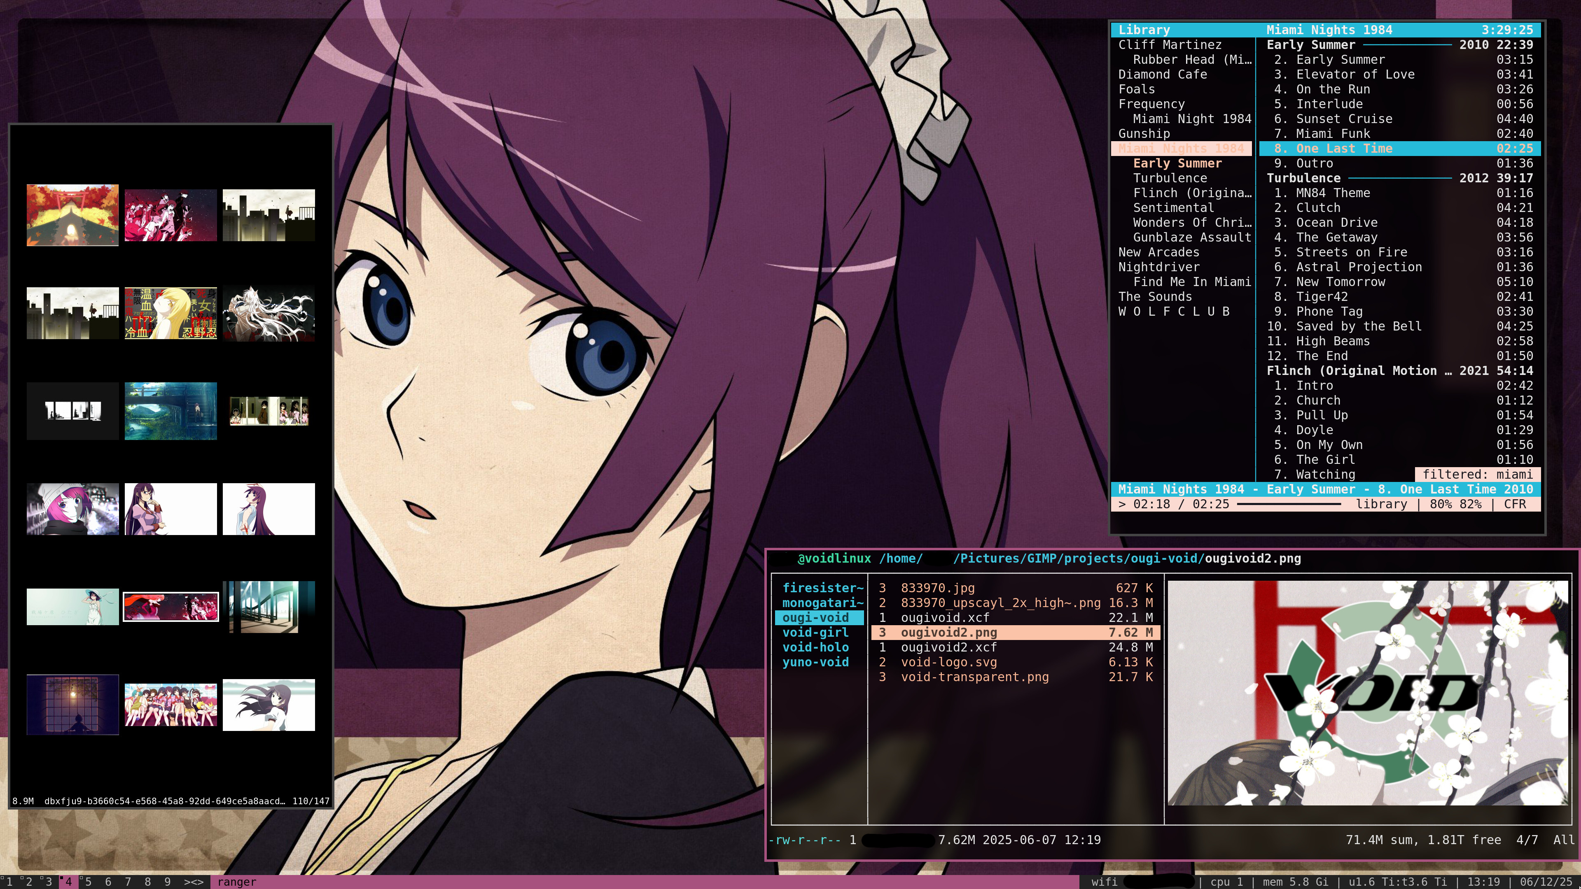The height and width of the screenshot is (889, 1581).
Task: Select track 6. Astral Projection
Action: tap(1400, 267)
